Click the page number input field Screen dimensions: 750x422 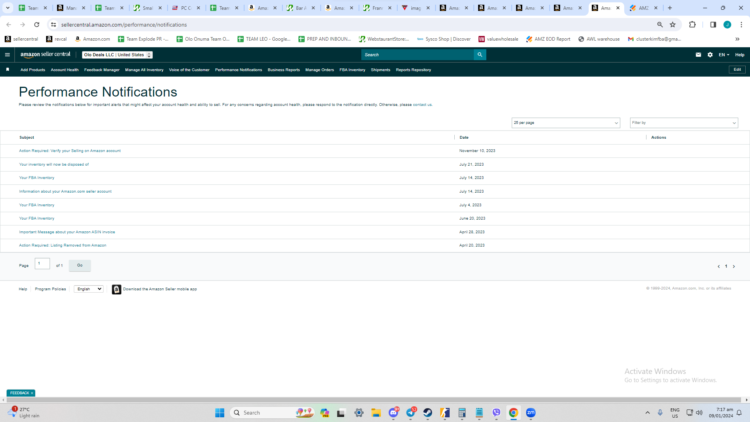click(42, 264)
